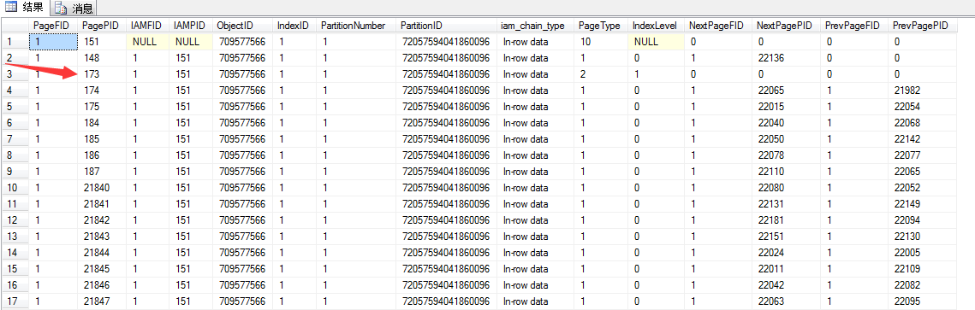This screenshot has height=310, width=975.
Task: Select the PageFID column header
Action: (x=54, y=26)
